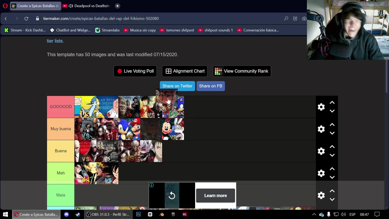The image size is (389, 219).
Task: Open Windows Start menu
Action: tap(5, 214)
